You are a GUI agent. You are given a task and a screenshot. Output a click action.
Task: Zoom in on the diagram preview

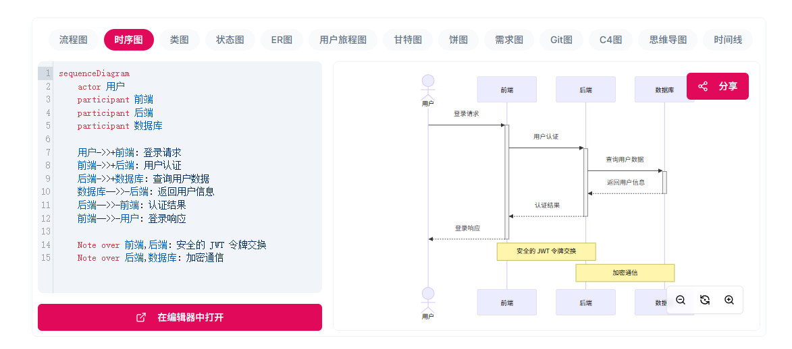click(x=729, y=300)
